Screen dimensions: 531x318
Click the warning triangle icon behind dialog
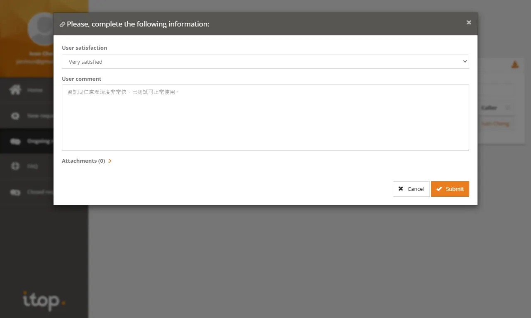click(x=515, y=65)
